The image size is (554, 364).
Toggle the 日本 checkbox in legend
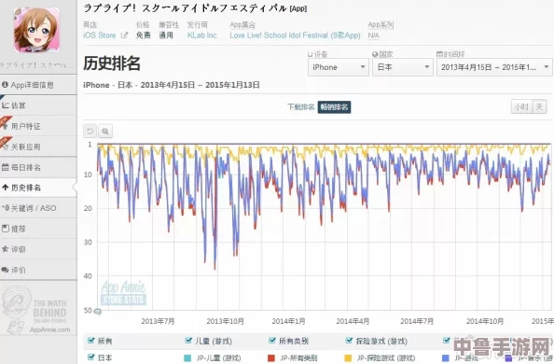91,357
